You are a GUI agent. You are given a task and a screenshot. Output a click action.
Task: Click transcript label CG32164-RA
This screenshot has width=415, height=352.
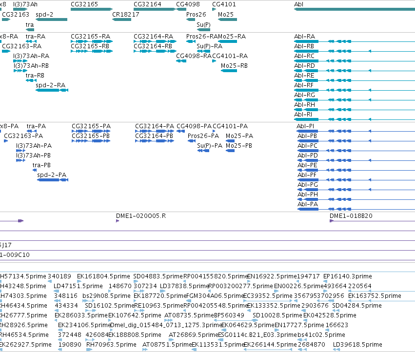(x=153, y=36)
